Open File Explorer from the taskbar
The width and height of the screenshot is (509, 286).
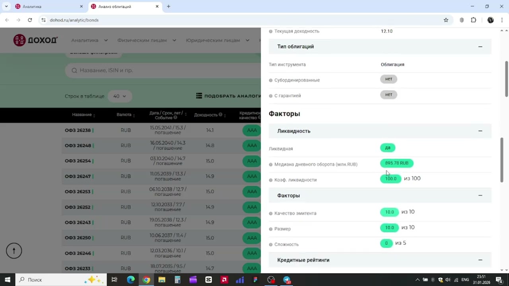tap(162, 280)
